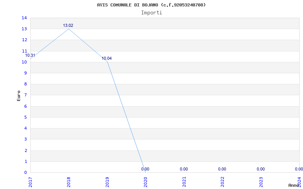
Task: Click the 0.00 data label above 2021
Action: tap(184, 169)
